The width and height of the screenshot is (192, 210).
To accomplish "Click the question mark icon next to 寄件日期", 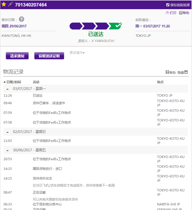I will (x=22, y=19).
